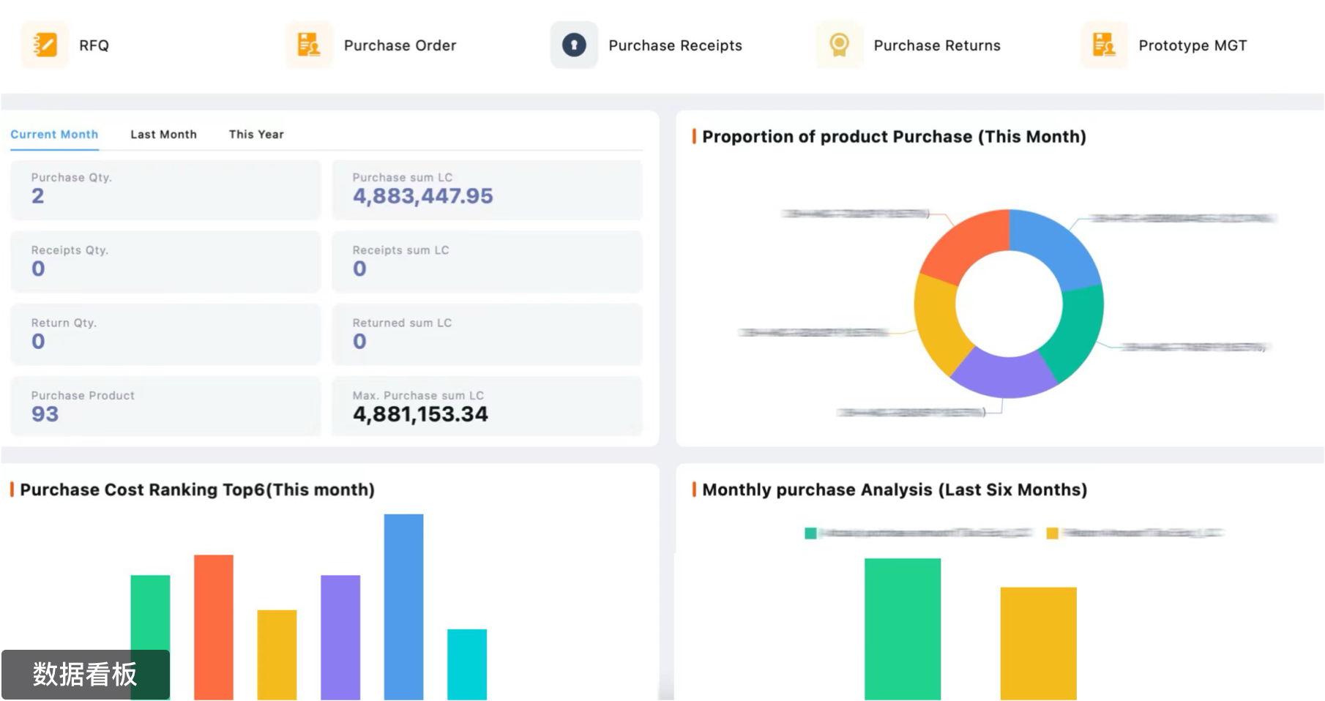Click the green bar in Monthly purchase Analysis
The image size is (1325, 701).
coord(902,628)
